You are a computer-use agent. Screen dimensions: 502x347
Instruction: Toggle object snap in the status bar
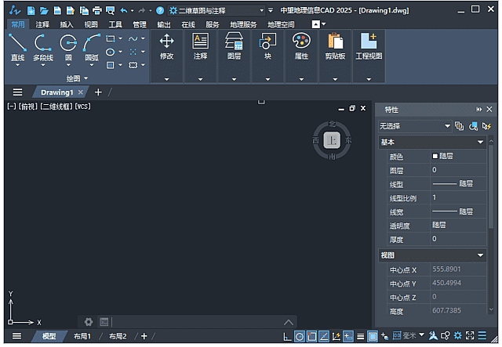(x=311, y=336)
